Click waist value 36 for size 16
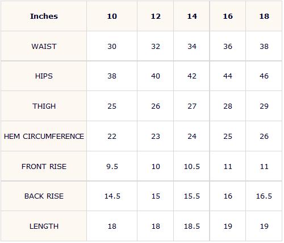The image size is (284, 243). click(228, 47)
